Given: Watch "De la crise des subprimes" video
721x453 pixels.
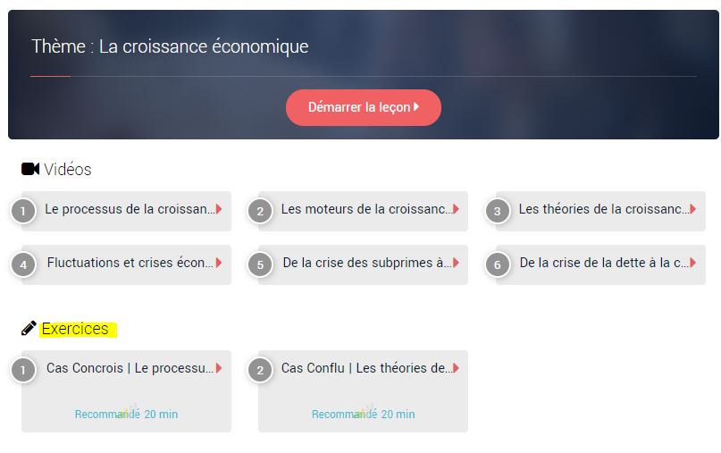Looking at the screenshot, I should [366, 263].
